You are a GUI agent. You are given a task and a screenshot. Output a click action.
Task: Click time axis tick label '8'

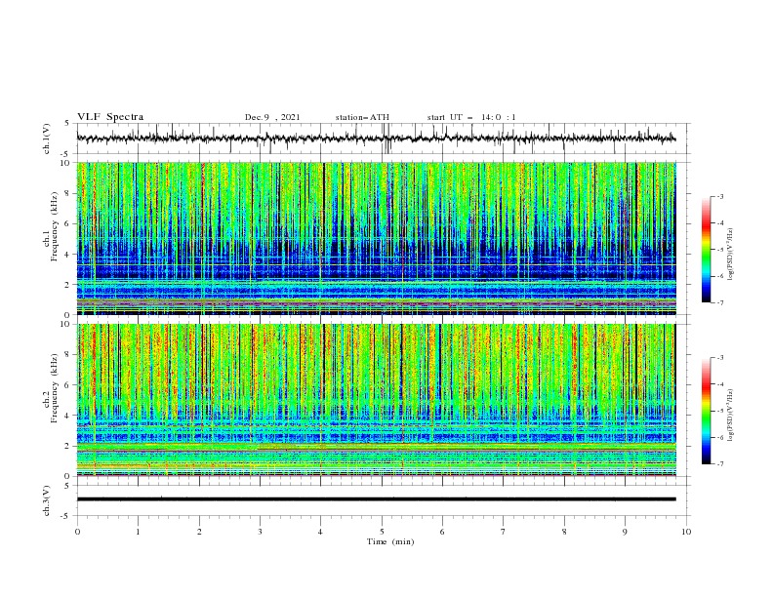(x=564, y=532)
